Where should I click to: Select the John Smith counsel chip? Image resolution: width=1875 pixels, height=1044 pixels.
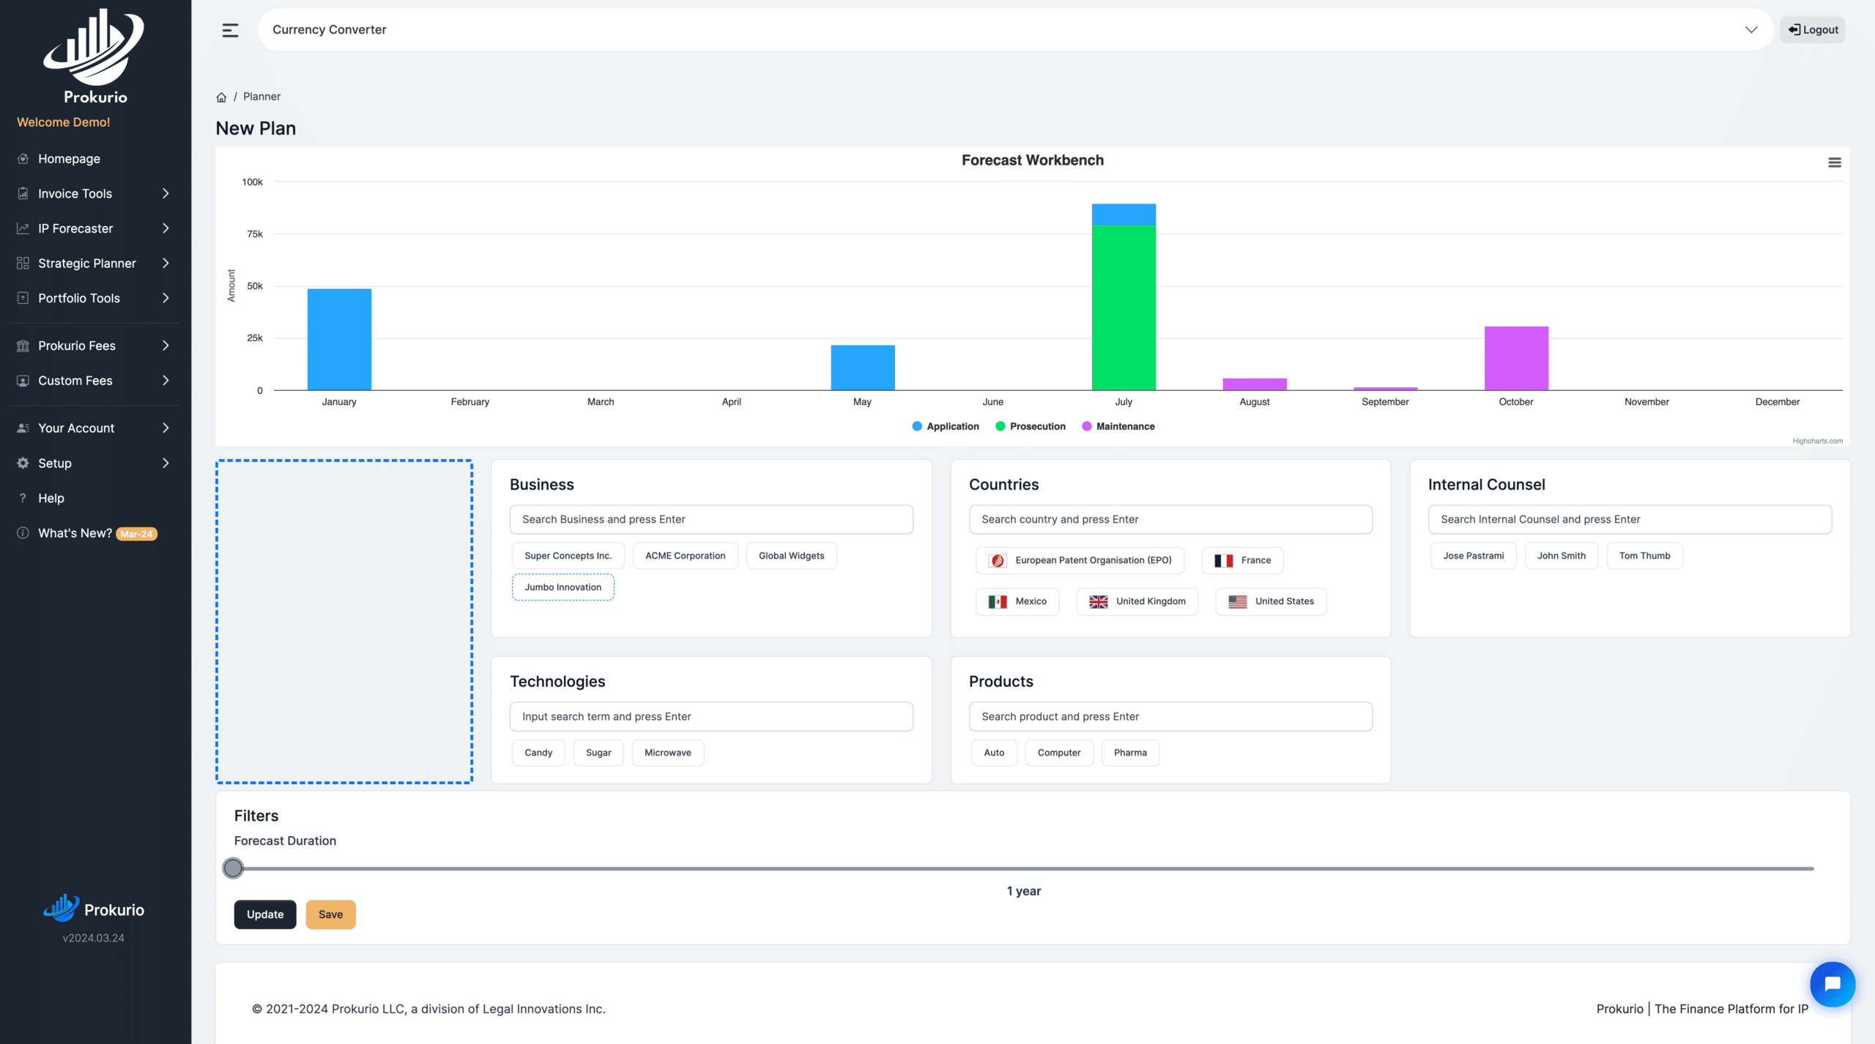1561,556
